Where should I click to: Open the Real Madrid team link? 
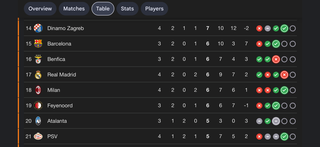click(62, 75)
